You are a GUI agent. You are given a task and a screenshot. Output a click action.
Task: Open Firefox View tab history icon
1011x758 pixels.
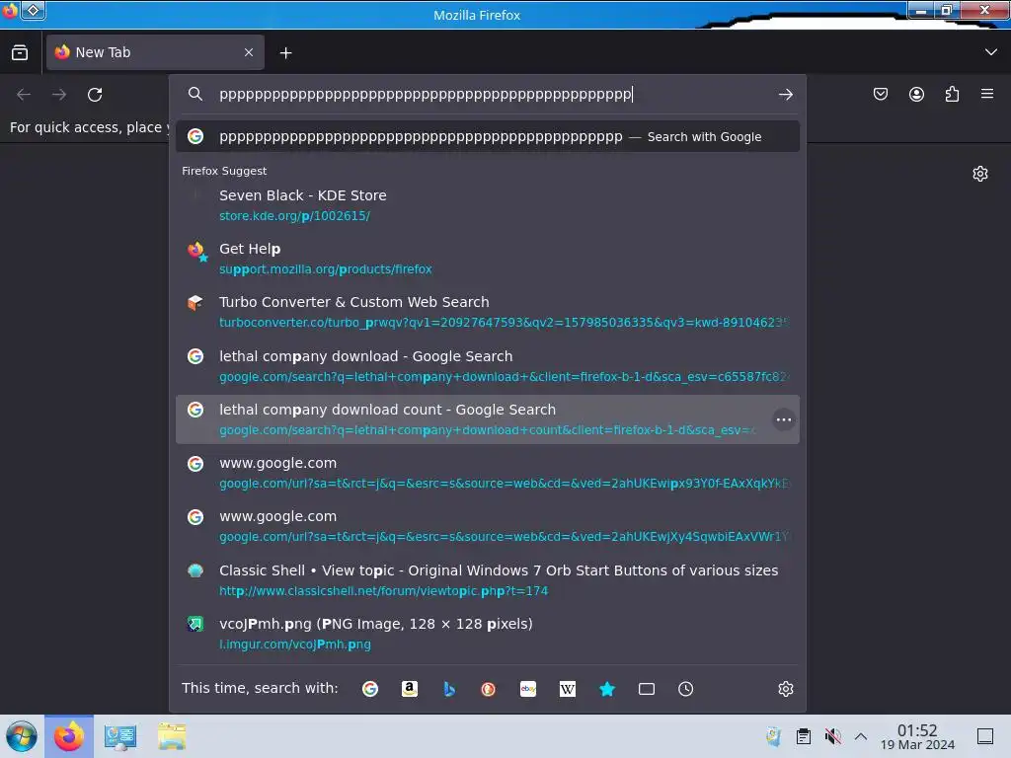tap(20, 52)
